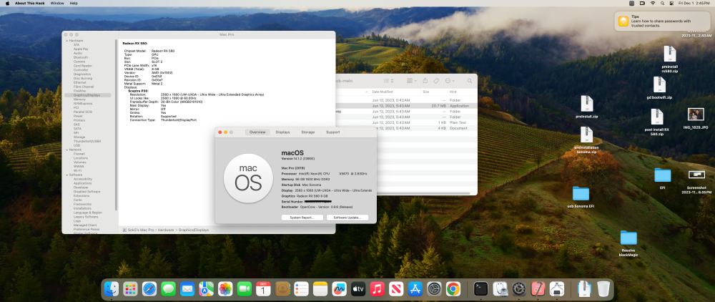Open Photos app in the dock

tap(225, 289)
